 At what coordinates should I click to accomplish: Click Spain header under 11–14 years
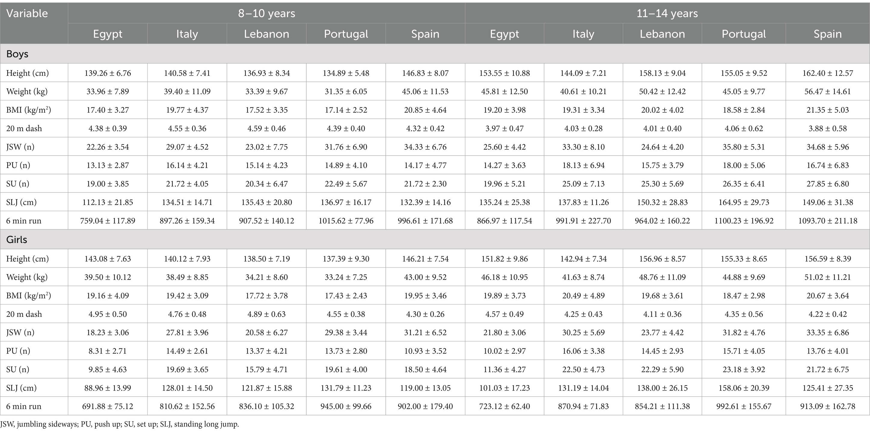[x=827, y=34]
